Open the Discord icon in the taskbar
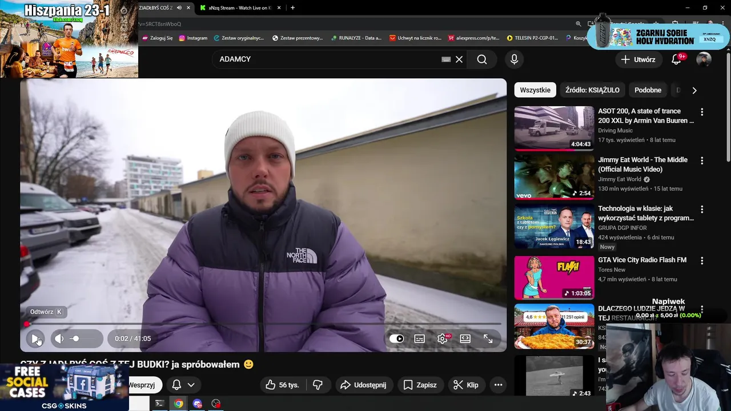The width and height of the screenshot is (731, 411). click(x=198, y=404)
